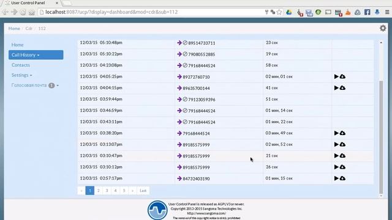This screenshot has width=392, height=220.
Task: Go to page 2 of call history
Action: [x=98, y=191]
